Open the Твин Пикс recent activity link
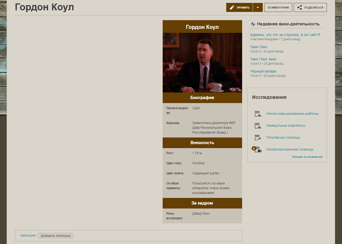Viewport: 342px width, 244px height. coord(259,47)
